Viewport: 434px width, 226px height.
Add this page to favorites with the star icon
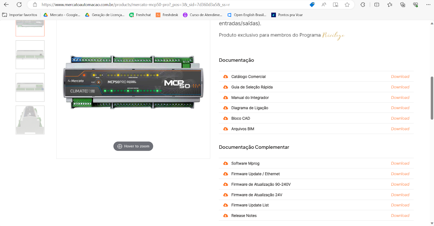point(347,5)
